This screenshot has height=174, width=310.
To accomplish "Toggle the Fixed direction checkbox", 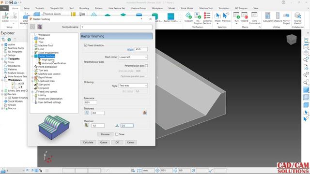I will pos(86,45).
